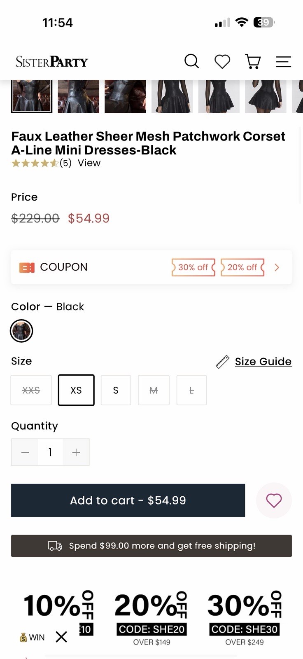Expand coupon list with right chevron
The image size is (303, 659).
click(x=277, y=267)
